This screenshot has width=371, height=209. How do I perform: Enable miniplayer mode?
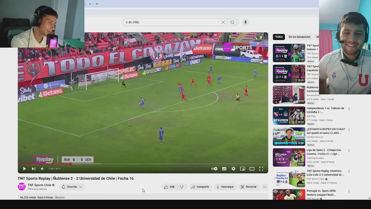point(243,169)
